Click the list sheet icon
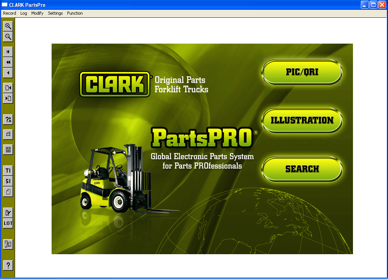Image resolution: width=388 pixels, height=279 pixels. 8,150
